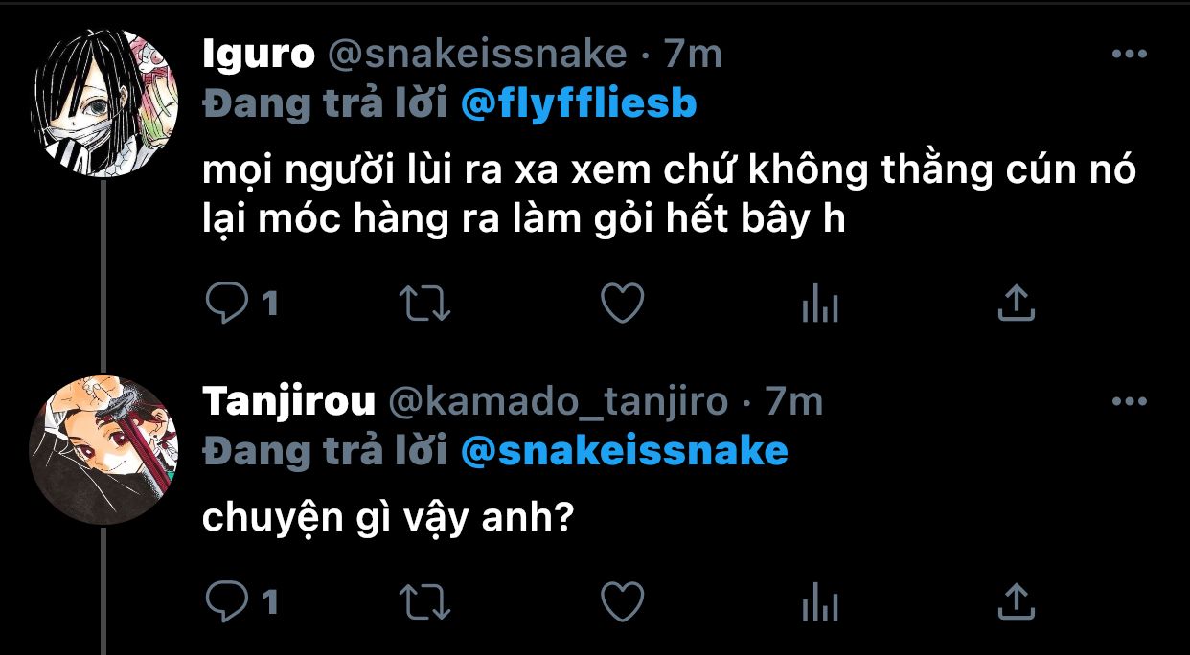Like Tanjirou's tweet with the heart

pos(622,602)
